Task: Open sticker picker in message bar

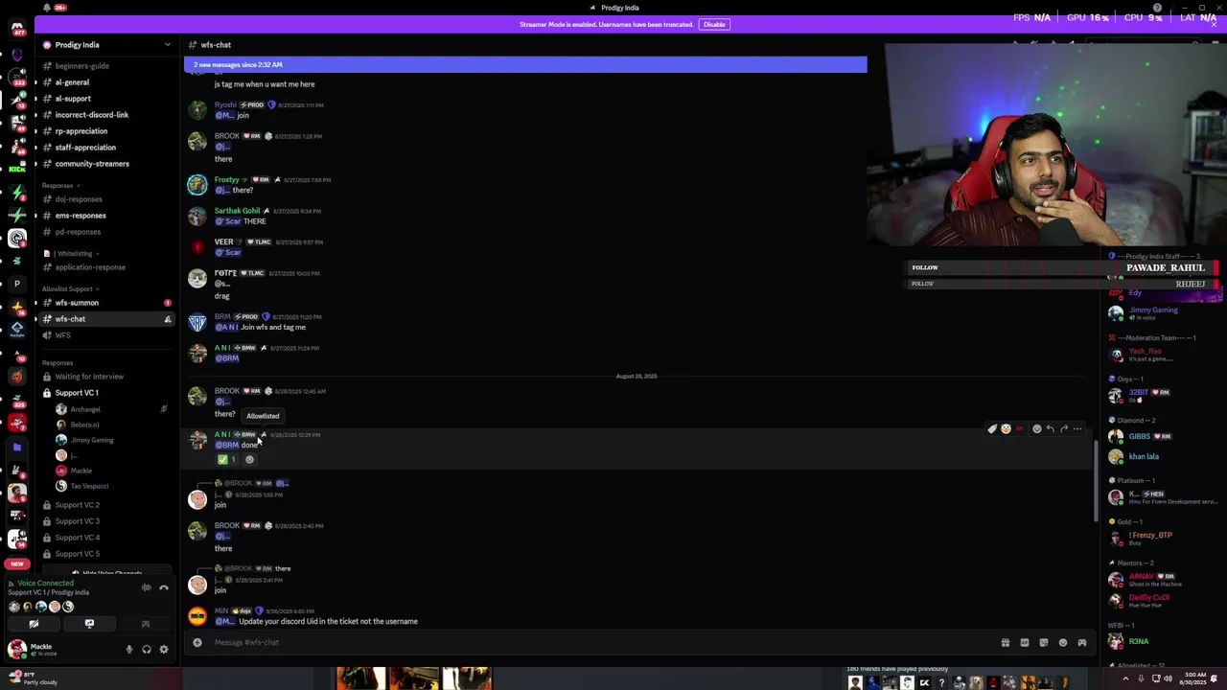Action: click(1044, 643)
